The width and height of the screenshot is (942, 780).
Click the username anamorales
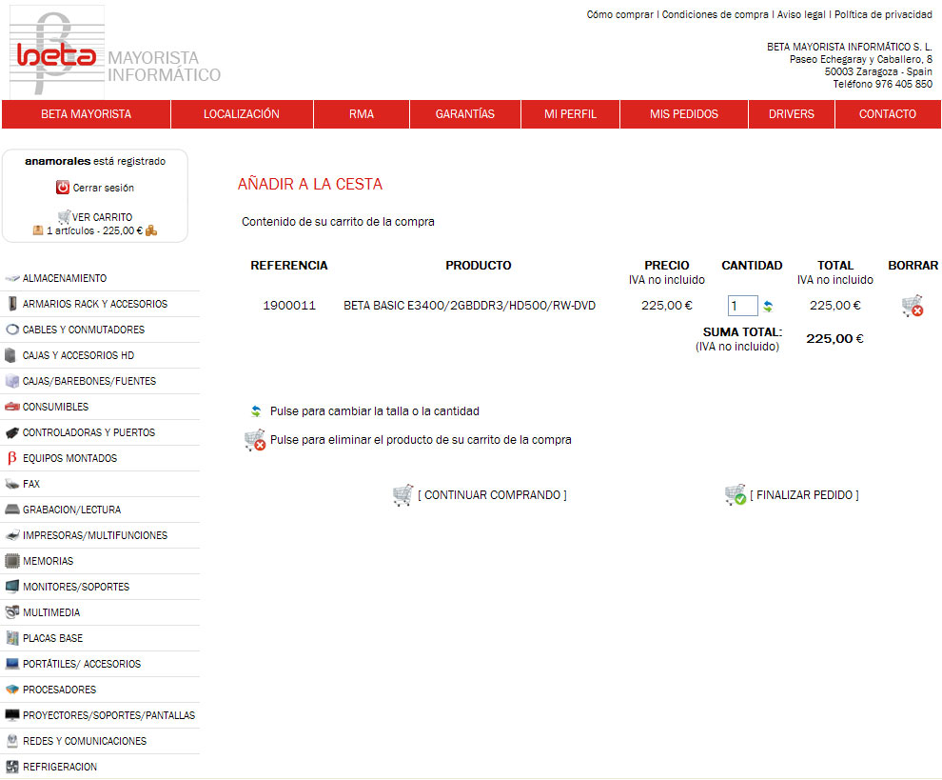coord(58,161)
